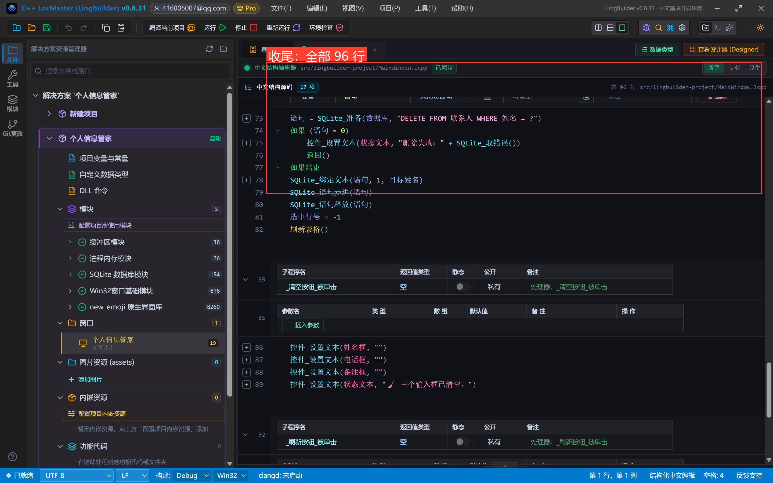773x483 pixels.
Task: Click the copy documents toolbar icon
Action: pos(106,28)
